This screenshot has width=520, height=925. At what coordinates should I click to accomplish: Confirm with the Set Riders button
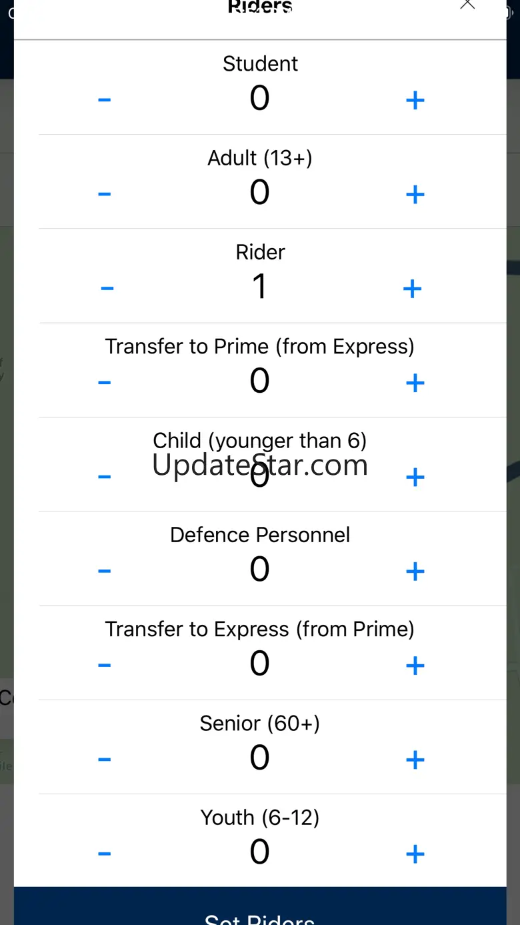point(260,906)
